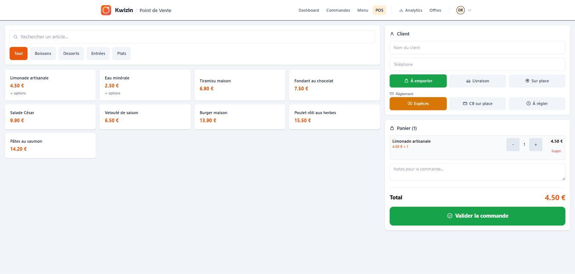575x274 pixels.
Task: Choose CB sur place payment
Action: click(477, 104)
